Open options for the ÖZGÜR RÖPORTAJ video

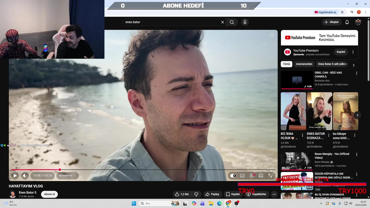(x=356, y=174)
